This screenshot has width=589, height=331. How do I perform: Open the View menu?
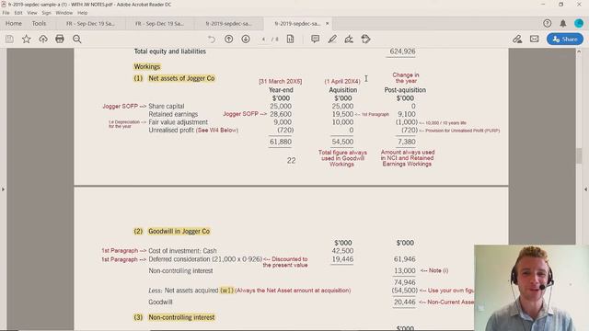pos(32,13)
